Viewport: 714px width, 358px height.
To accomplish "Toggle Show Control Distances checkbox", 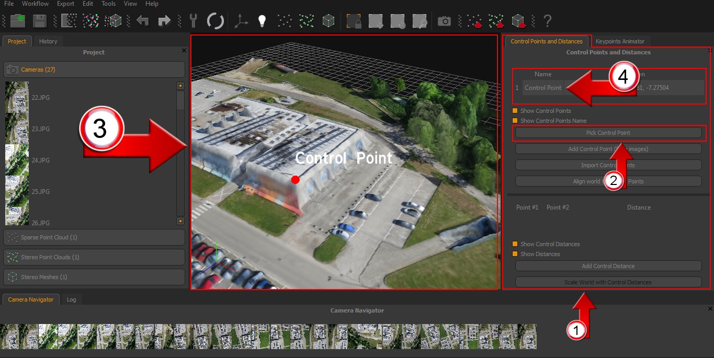I will pos(515,244).
